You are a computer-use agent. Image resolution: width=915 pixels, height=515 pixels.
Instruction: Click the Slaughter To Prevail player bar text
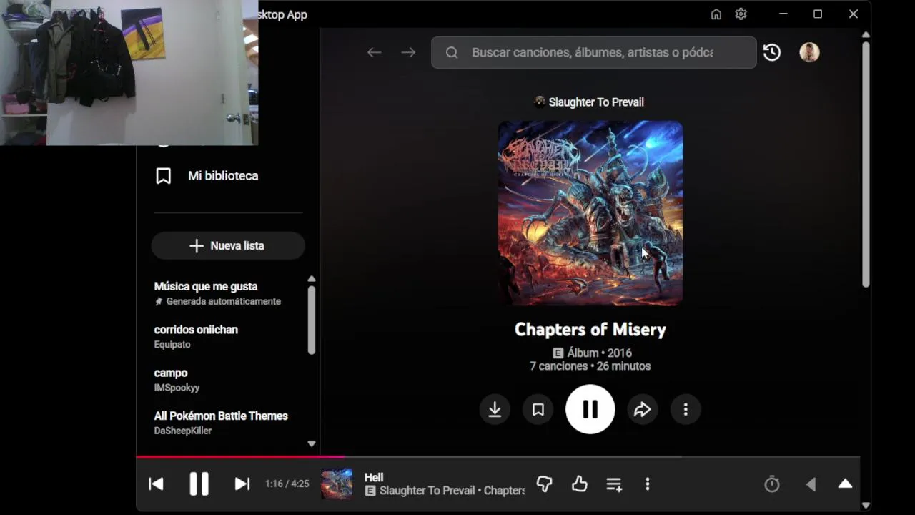click(x=427, y=491)
